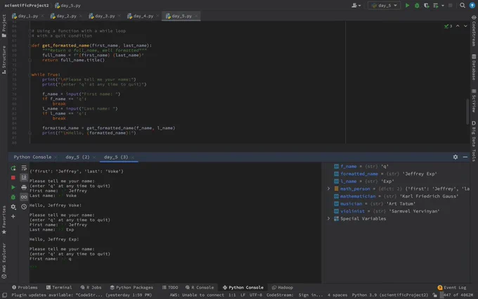
Task: Open the SciView tool window
Action: pyautogui.click(x=474, y=101)
